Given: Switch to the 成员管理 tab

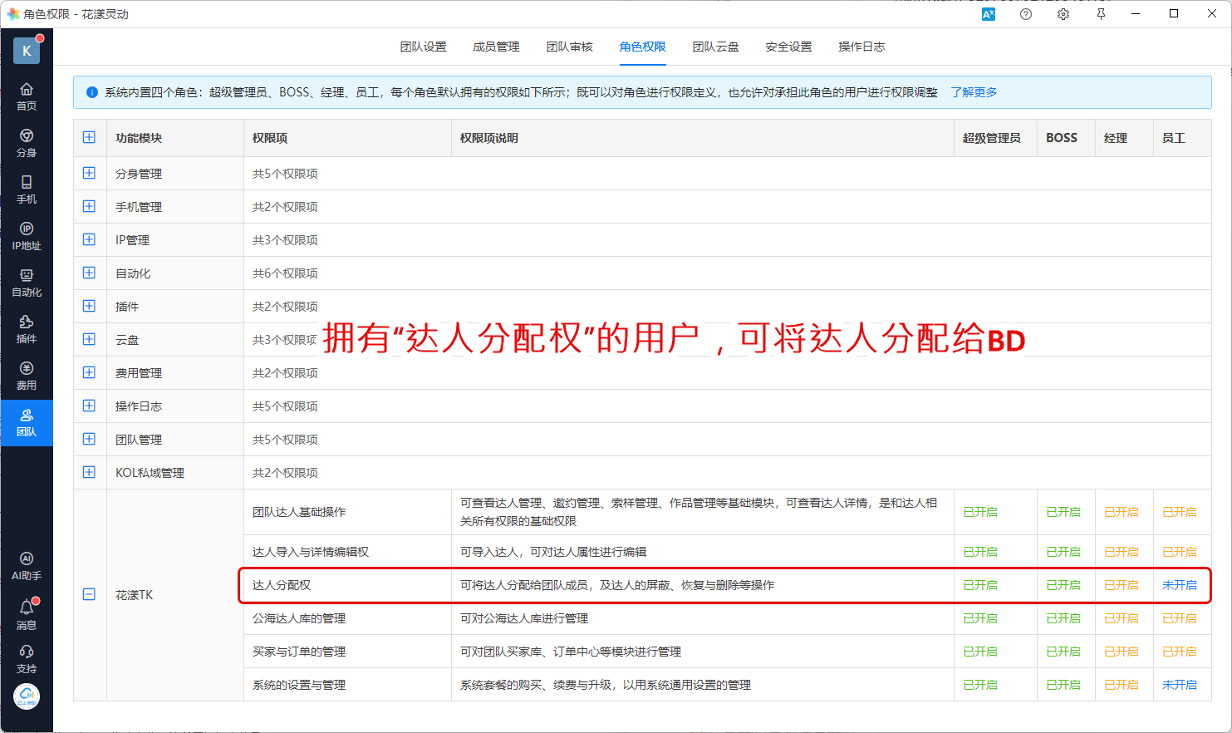Looking at the screenshot, I should (496, 47).
